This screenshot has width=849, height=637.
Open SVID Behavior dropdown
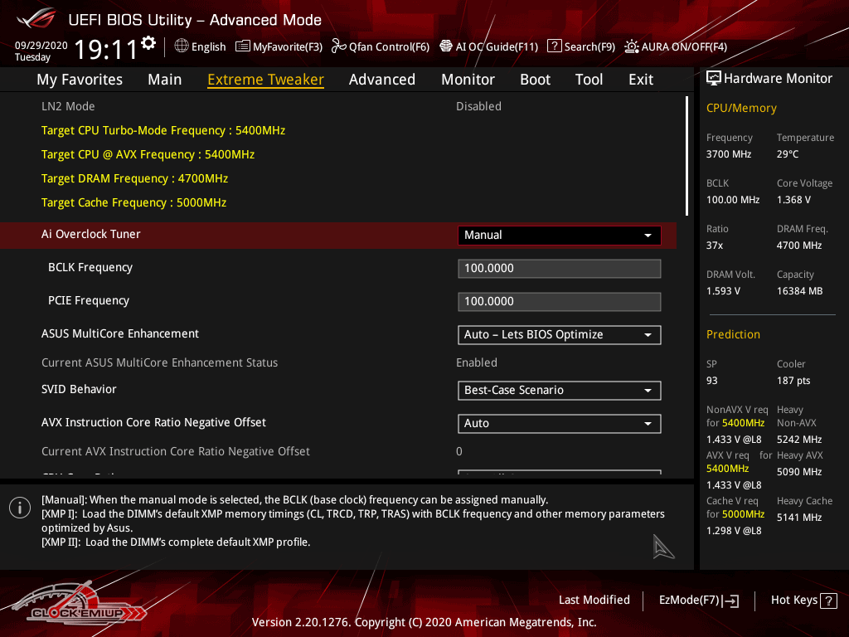(x=559, y=390)
